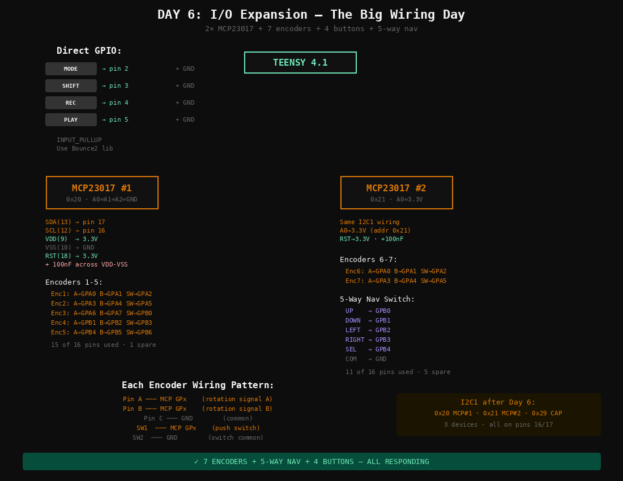Click the Enc2 wiring row

pyautogui.click(x=101, y=304)
